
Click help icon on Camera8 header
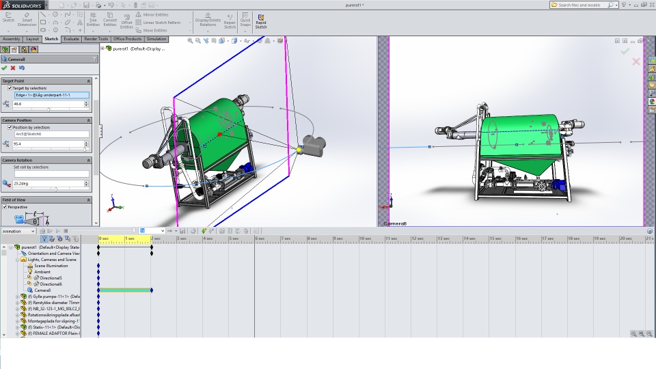(x=94, y=59)
